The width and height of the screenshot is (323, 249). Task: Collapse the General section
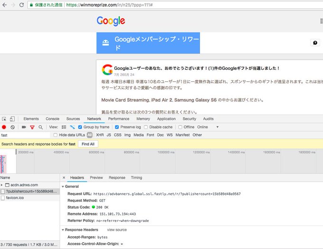63,187
